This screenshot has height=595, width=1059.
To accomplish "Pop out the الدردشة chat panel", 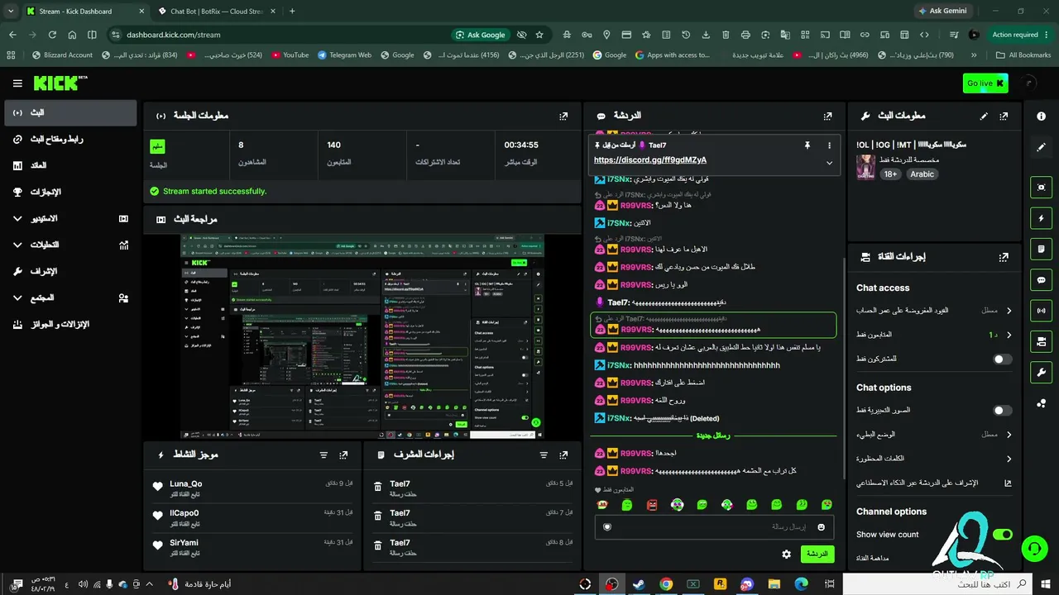I will click(827, 117).
